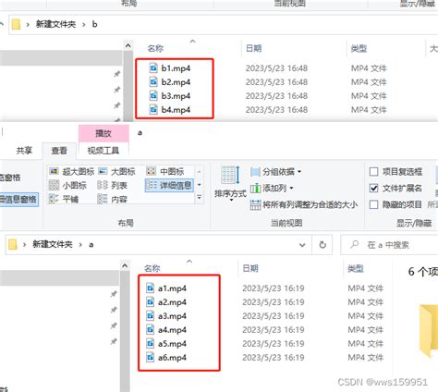Select details layout (详细信息)

169,185
